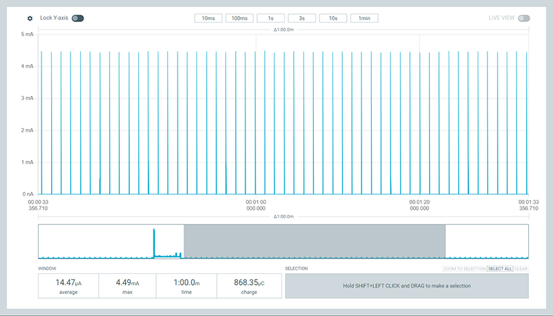
Task: Set time window to 100ms
Action: 239,19
